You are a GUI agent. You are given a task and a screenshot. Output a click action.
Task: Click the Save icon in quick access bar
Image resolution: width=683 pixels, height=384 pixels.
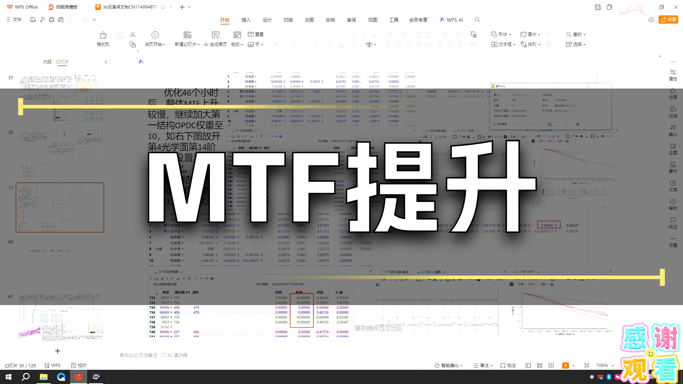tap(33, 20)
